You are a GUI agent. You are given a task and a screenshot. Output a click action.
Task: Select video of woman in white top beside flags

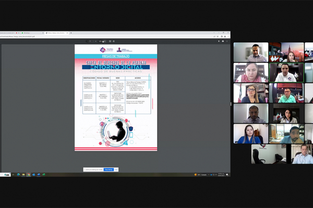coord(286,113)
